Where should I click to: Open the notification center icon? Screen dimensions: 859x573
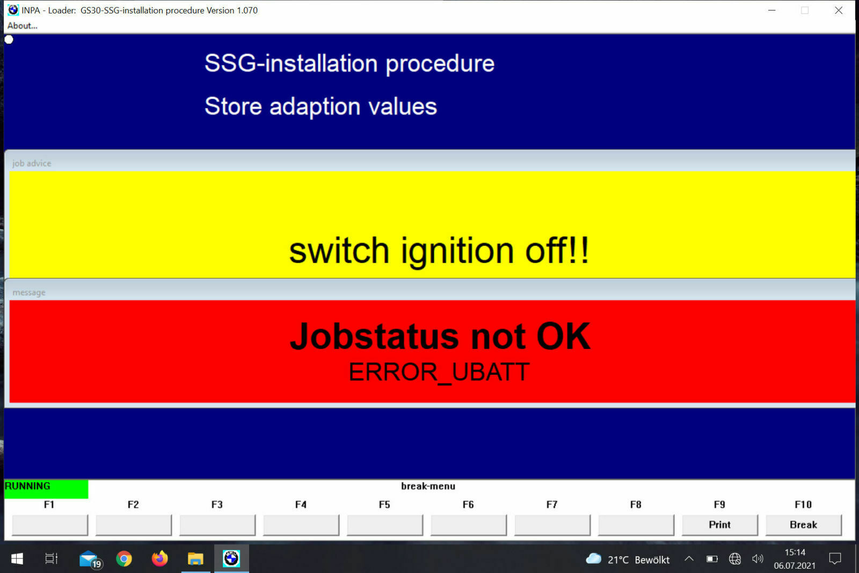(835, 559)
